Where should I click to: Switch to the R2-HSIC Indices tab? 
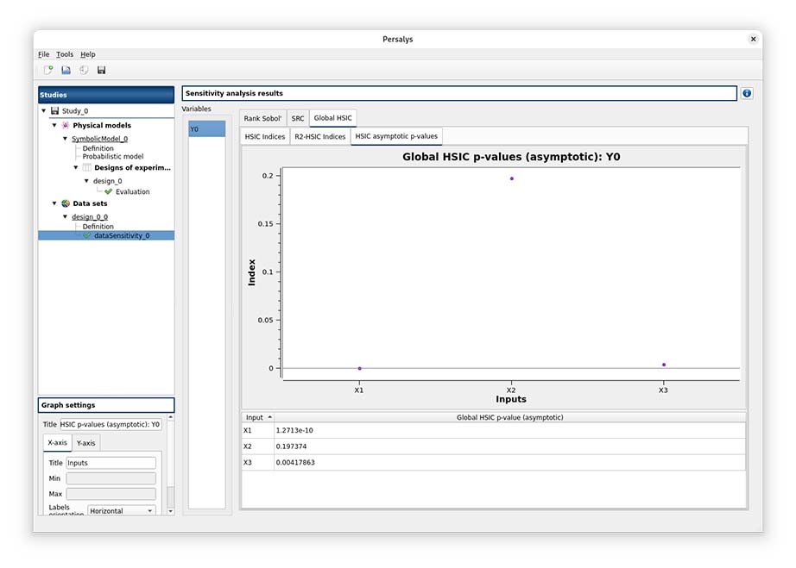[320, 136]
